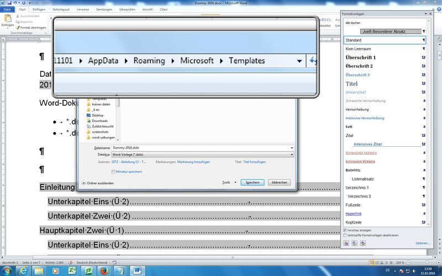Click the Word taskbar button
This screenshot has width=442, height=276.
pyautogui.click(x=137, y=271)
